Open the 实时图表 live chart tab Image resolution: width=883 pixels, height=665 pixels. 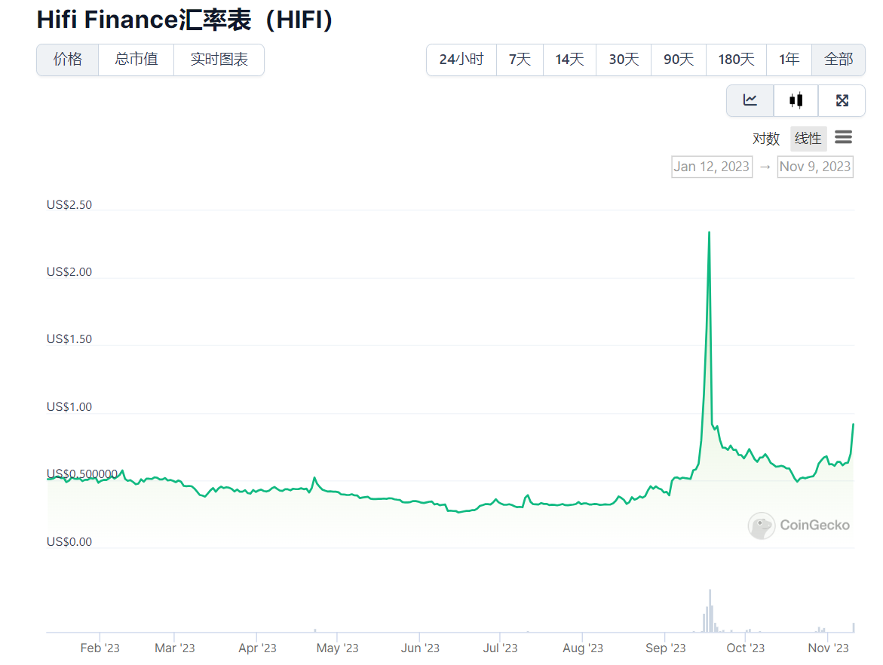[219, 59]
